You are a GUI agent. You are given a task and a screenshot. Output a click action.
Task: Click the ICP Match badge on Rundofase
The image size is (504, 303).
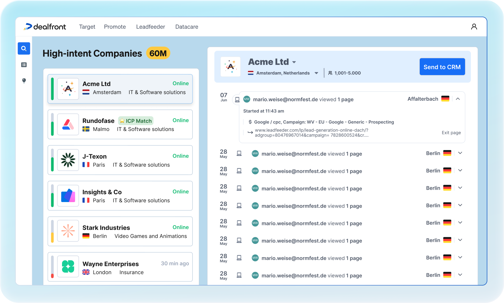click(136, 121)
